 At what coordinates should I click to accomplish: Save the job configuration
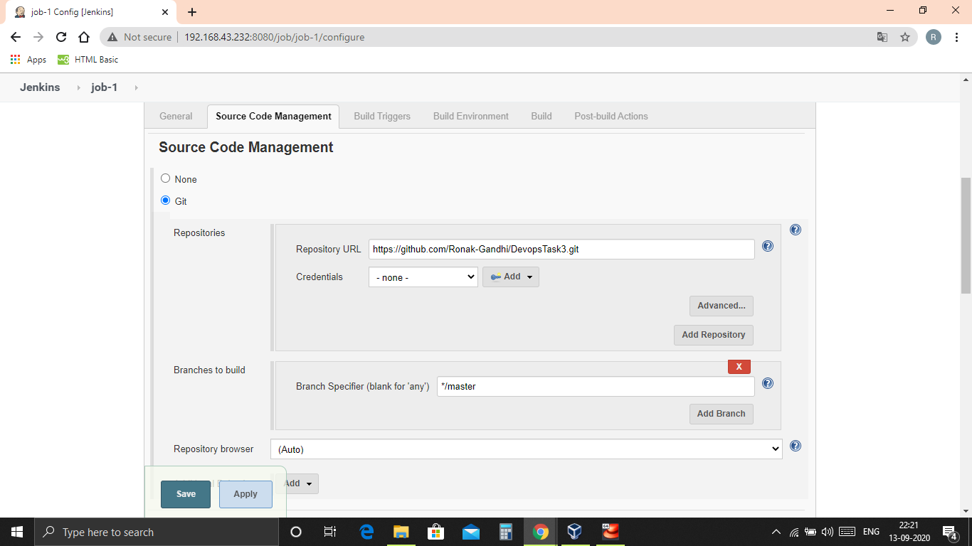click(x=186, y=494)
